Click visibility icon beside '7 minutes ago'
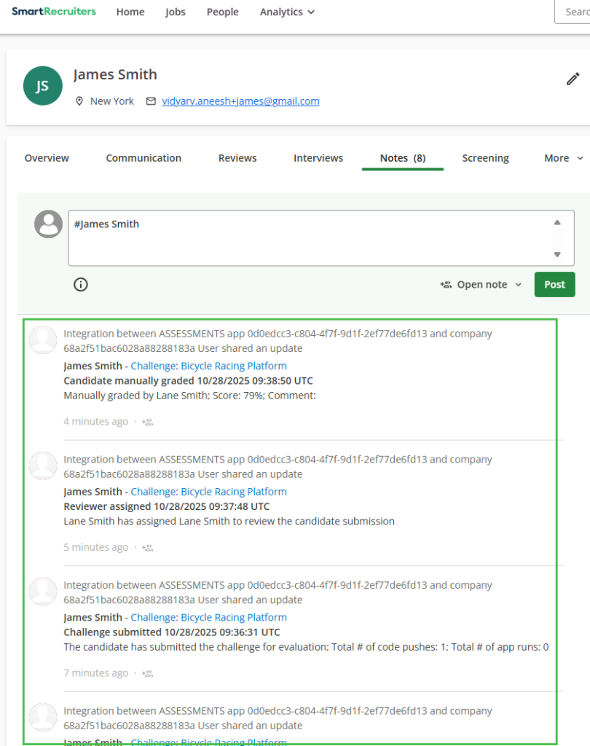This screenshot has height=746, width=590. (x=148, y=673)
